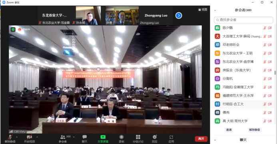Toggle the start video camera button

pos(29,137)
